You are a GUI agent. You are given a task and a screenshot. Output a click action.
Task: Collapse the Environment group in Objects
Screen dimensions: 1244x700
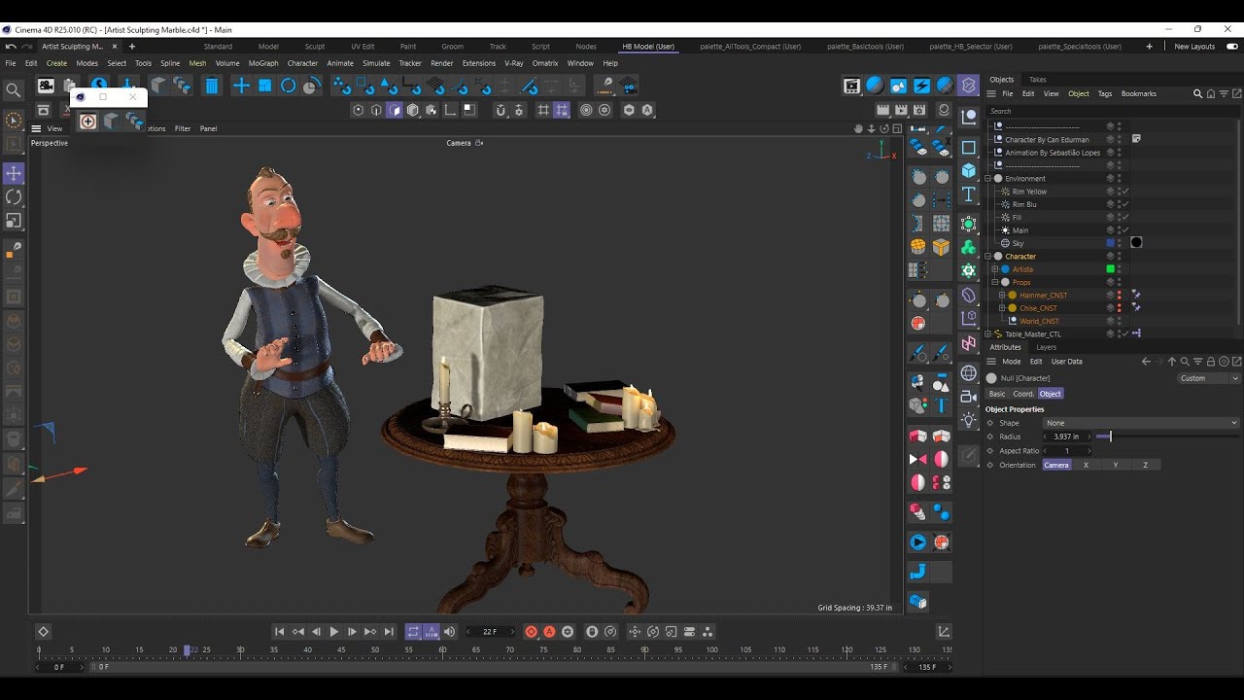pos(988,179)
